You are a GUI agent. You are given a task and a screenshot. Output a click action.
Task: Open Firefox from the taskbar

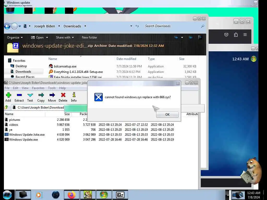click(x=71, y=195)
